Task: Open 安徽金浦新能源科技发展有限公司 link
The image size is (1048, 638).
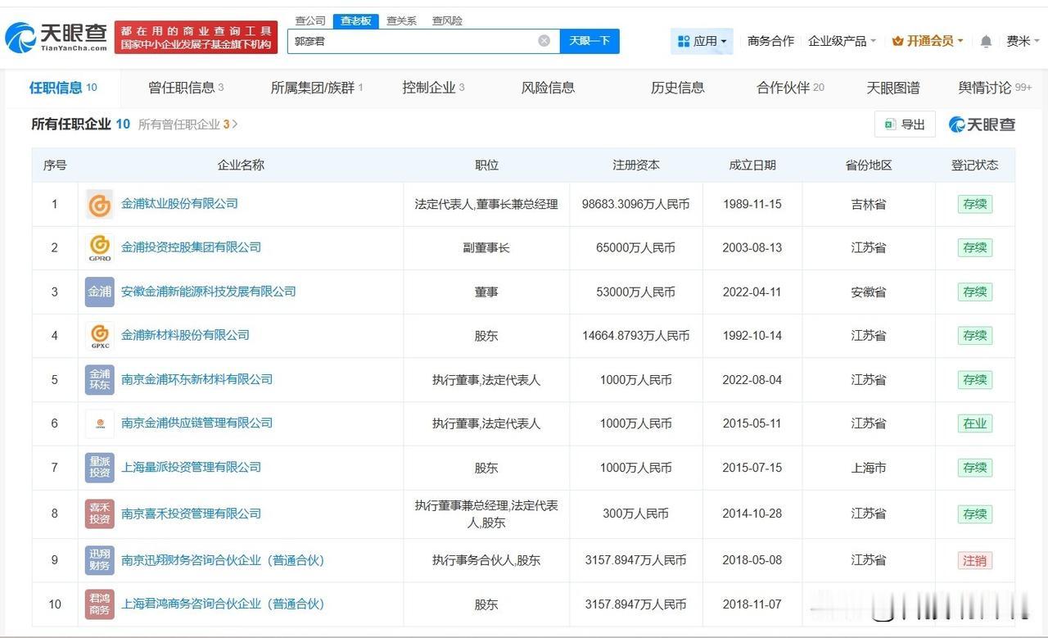Action: click(208, 292)
